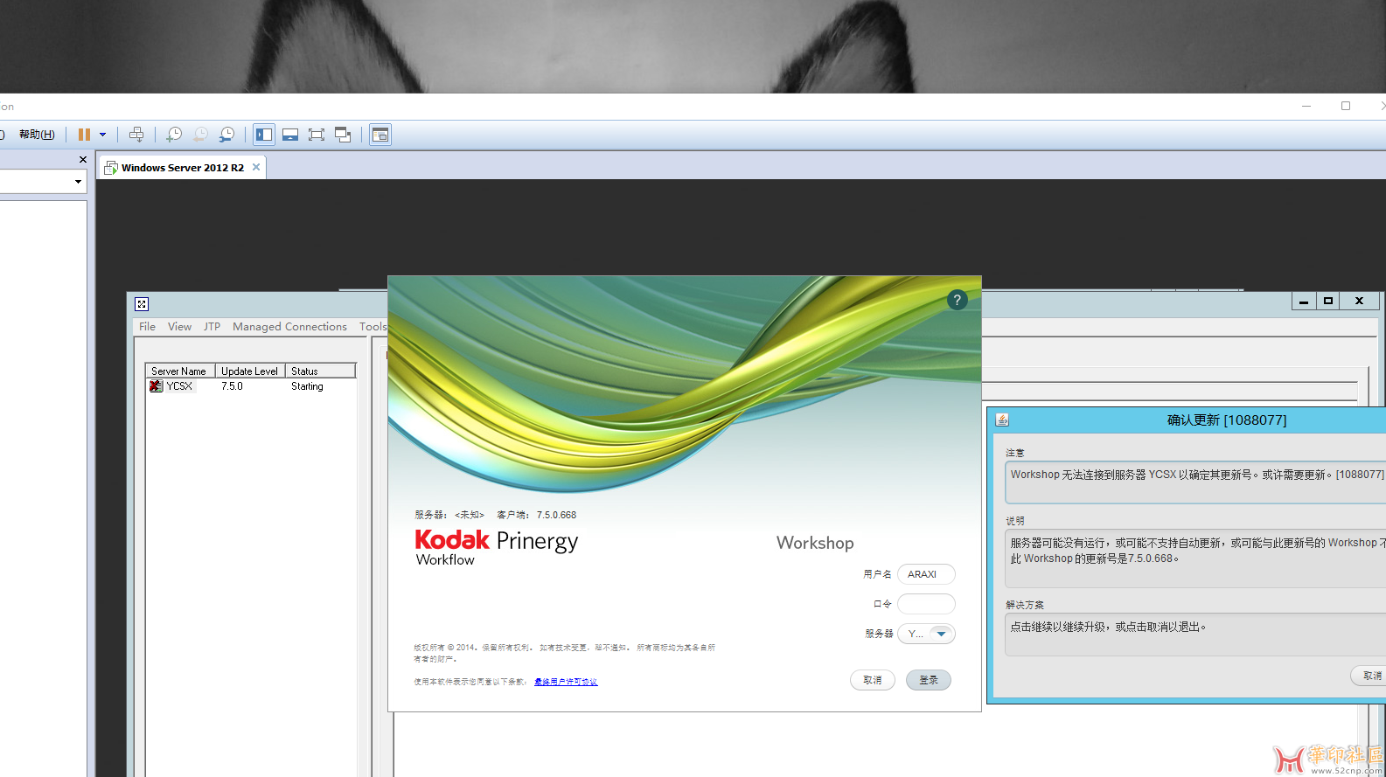
Task: Open the View menu
Action: point(179,327)
